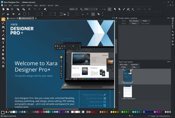Screen dimensions: 175x118
Task: Click Stop update in Designs gallery
Action: tap(145, 23)
